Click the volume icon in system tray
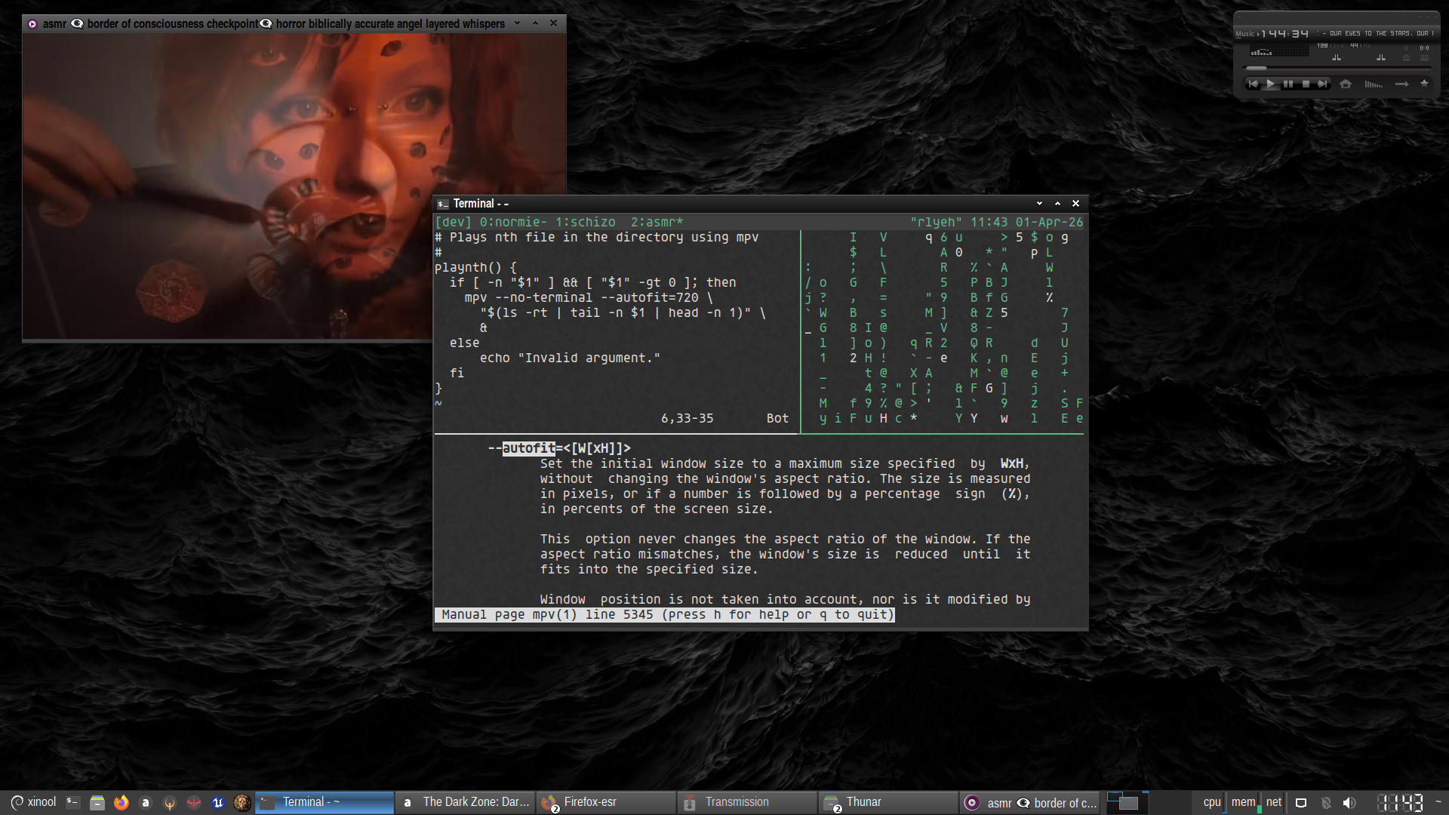 pyautogui.click(x=1349, y=802)
